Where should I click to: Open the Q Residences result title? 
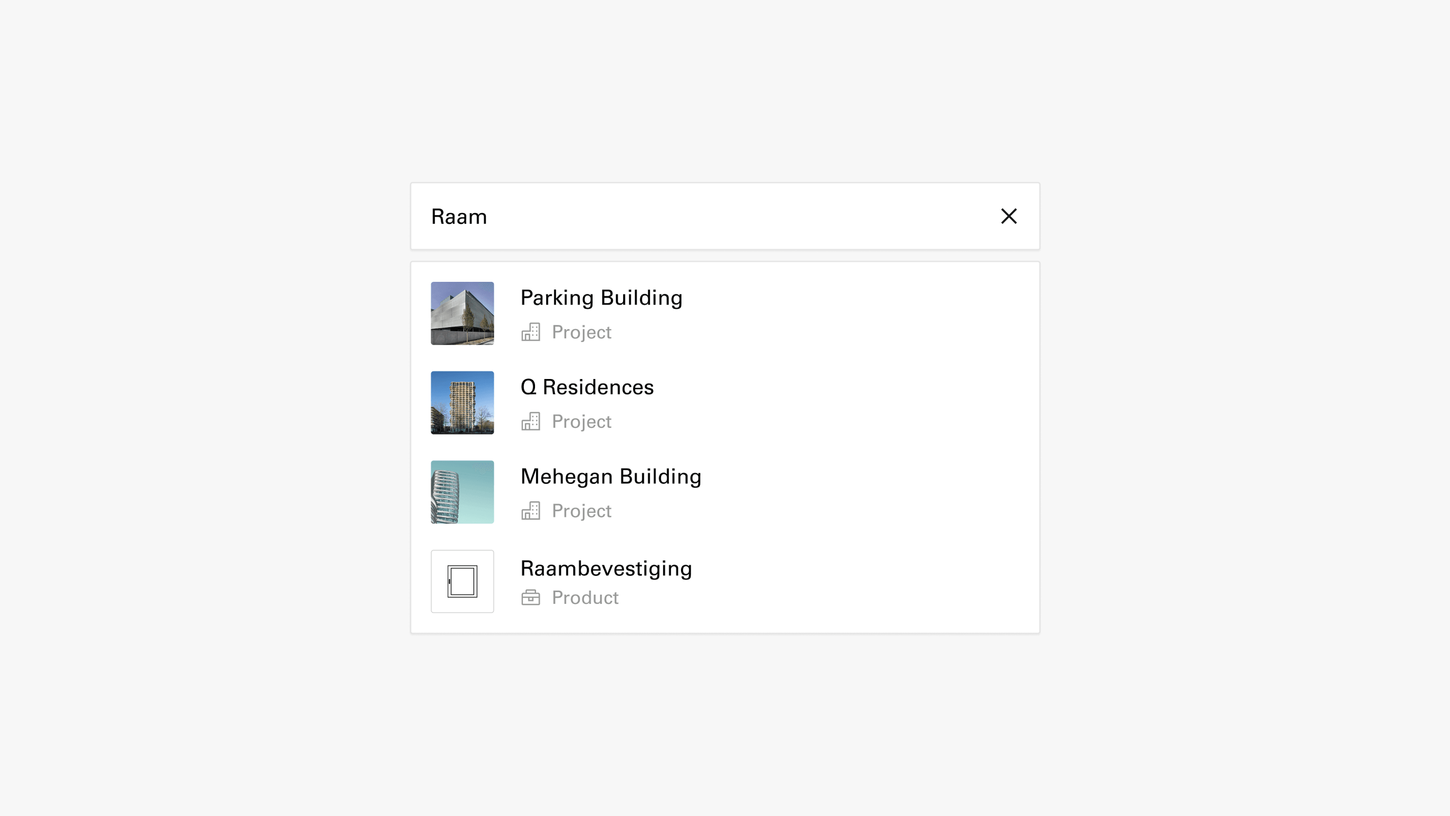coord(587,387)
